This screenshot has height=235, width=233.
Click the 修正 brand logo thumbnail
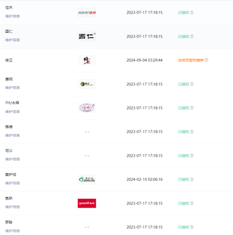point(87,60)
